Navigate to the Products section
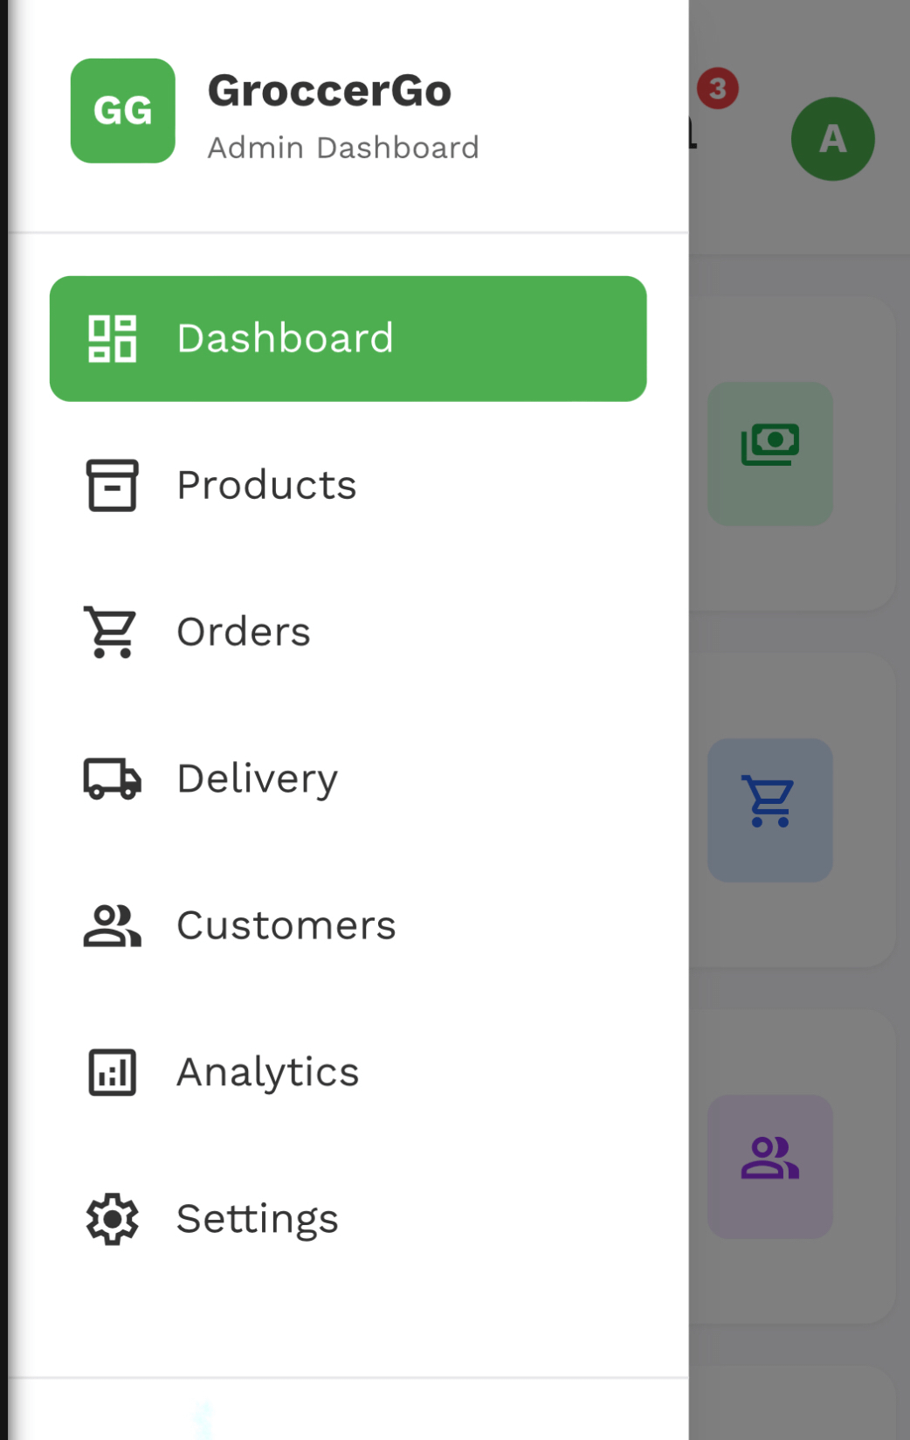 click(x=266, y=486)
